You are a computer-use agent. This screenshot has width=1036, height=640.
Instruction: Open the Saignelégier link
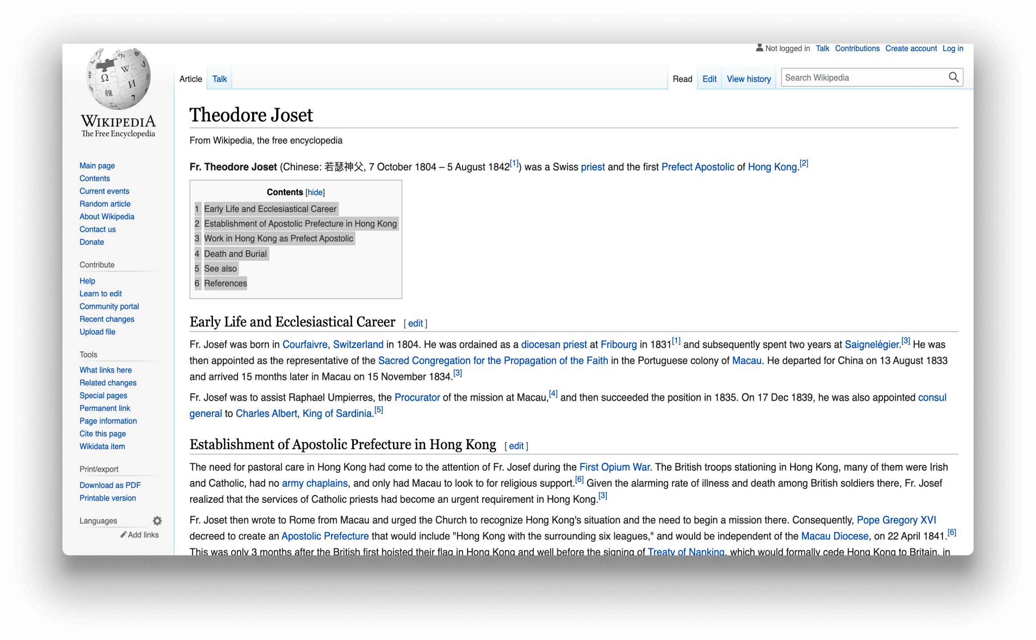coord(871,345)
